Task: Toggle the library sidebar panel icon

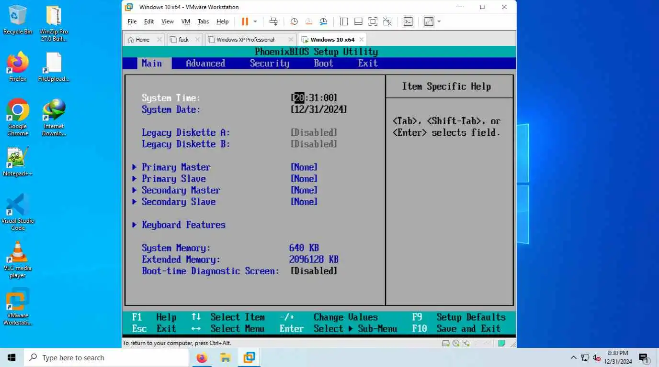Action: (x=344, y=22)
